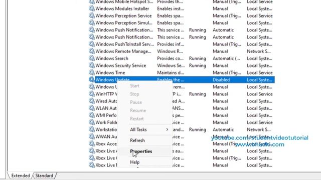Expand All Tasks submenu arrow
The height and width of the screenshot is (180, 321).
[x=167, y=129]
